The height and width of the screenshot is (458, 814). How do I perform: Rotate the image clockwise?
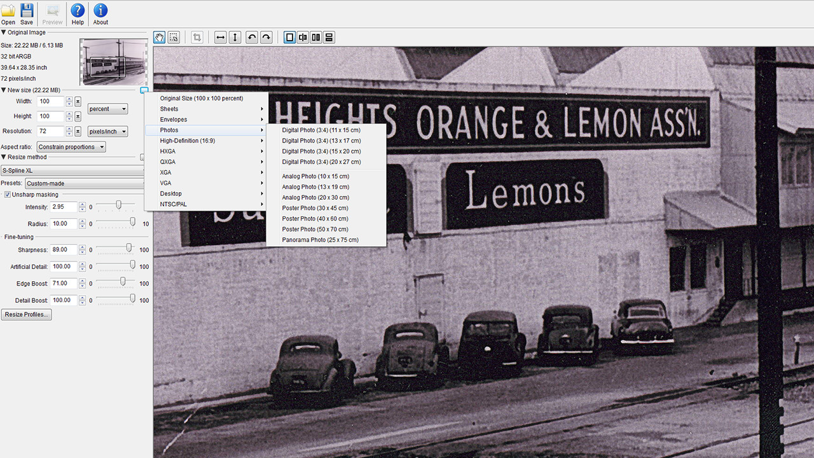point(266,38)
